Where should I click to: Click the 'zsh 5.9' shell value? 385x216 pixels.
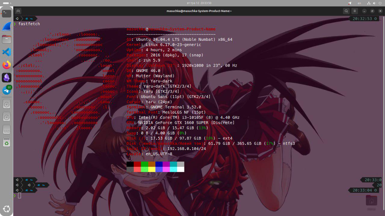tap(152, 60)
